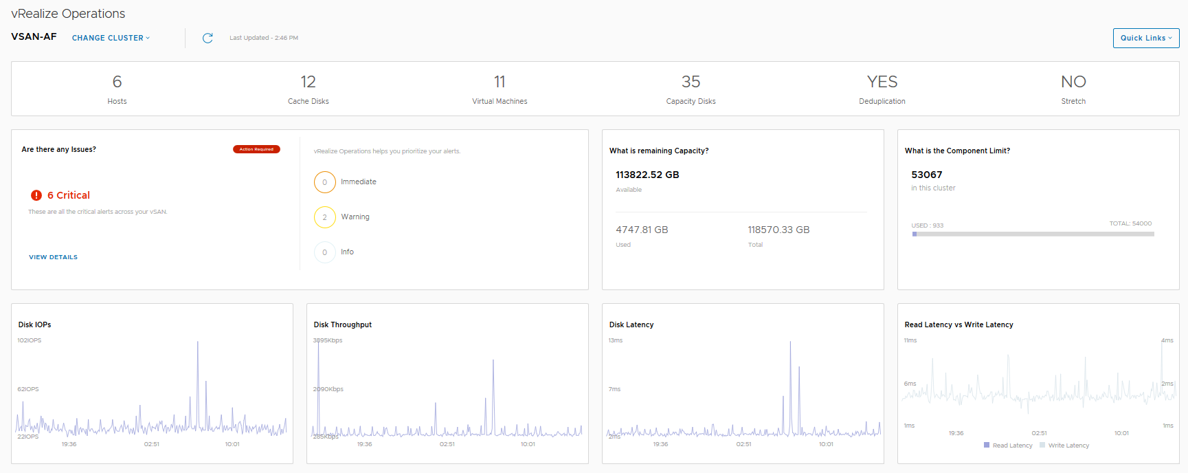Image resolution: width=1188 pixels, height=473 pixels.
Task: Select the NO Stretch value
Action: click(1073, 82)
